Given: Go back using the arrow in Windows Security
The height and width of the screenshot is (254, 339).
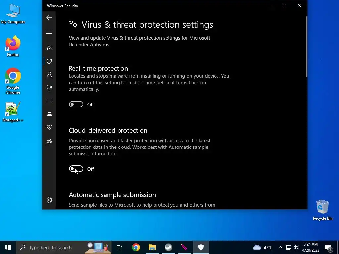Looking at the screenshot, I should (49, 18).
